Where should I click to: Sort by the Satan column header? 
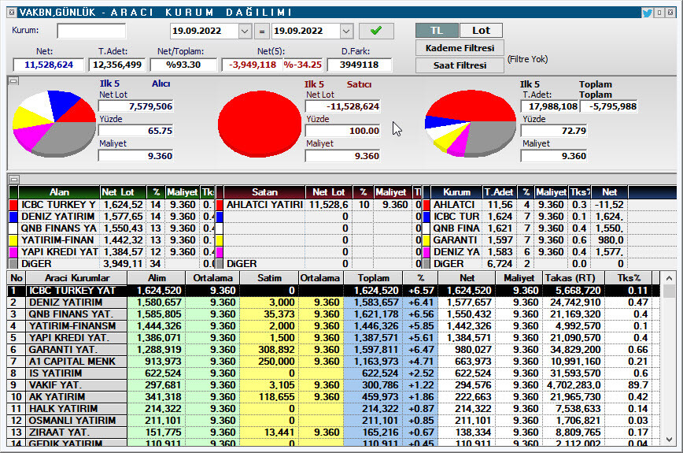pyautogui.click(x=264, y=192)
